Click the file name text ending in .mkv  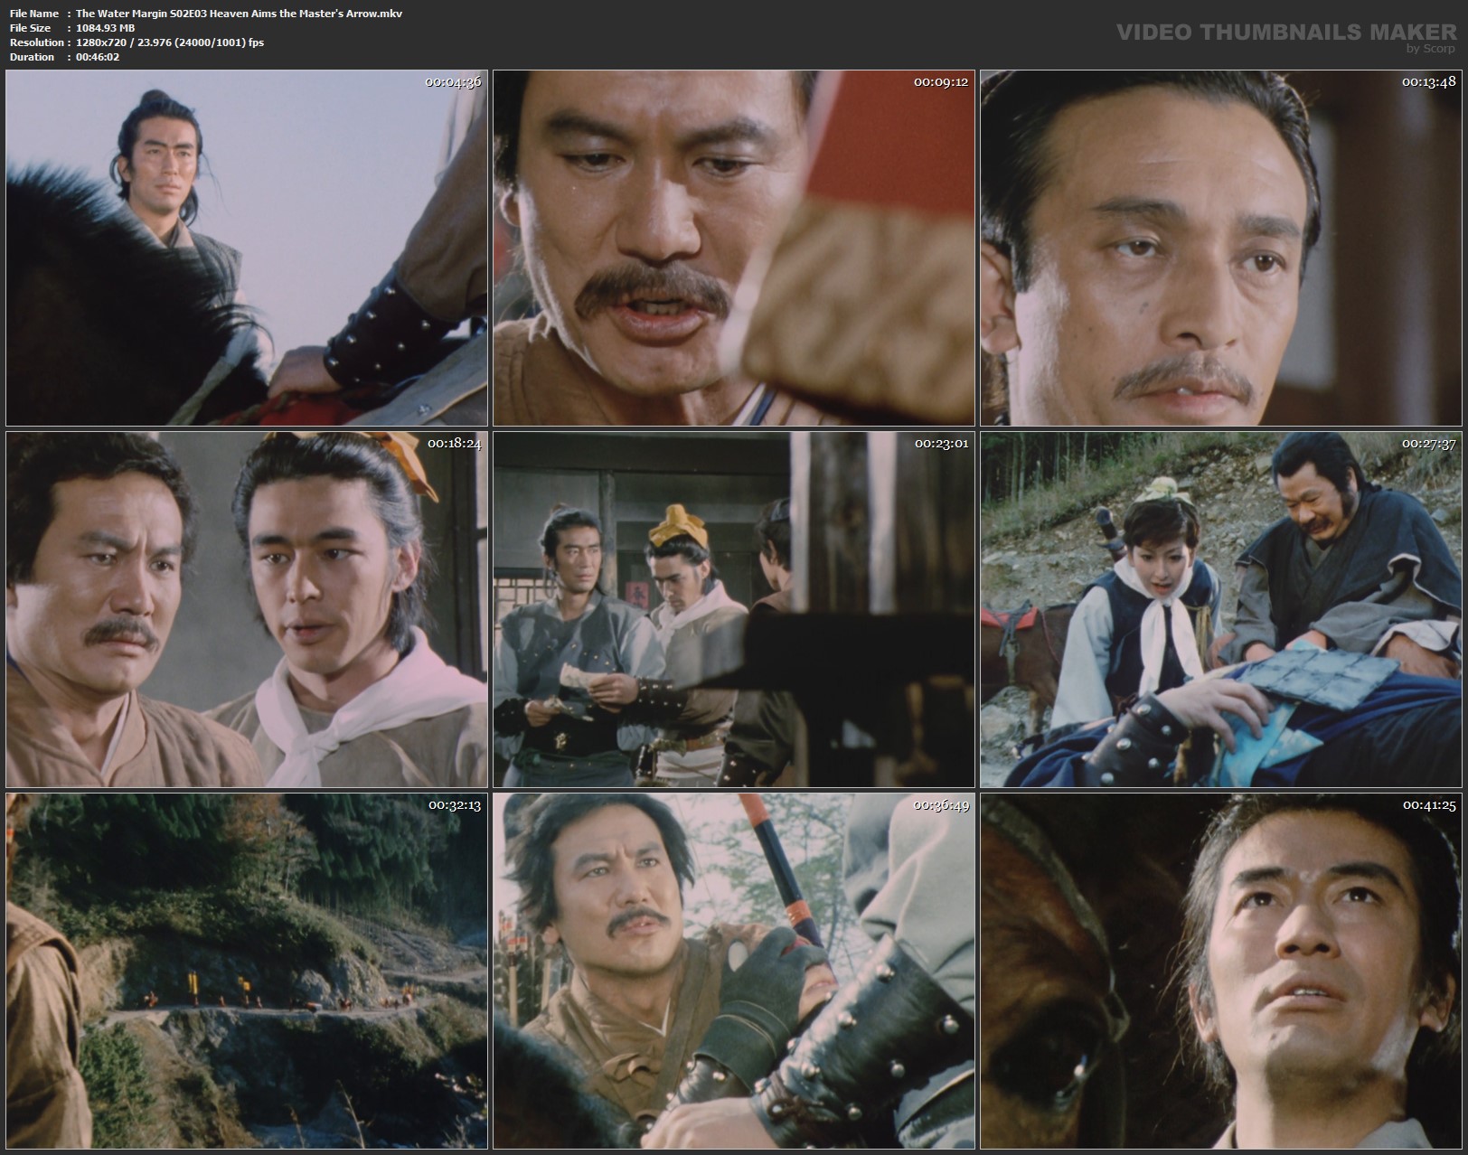click(240, 14)
